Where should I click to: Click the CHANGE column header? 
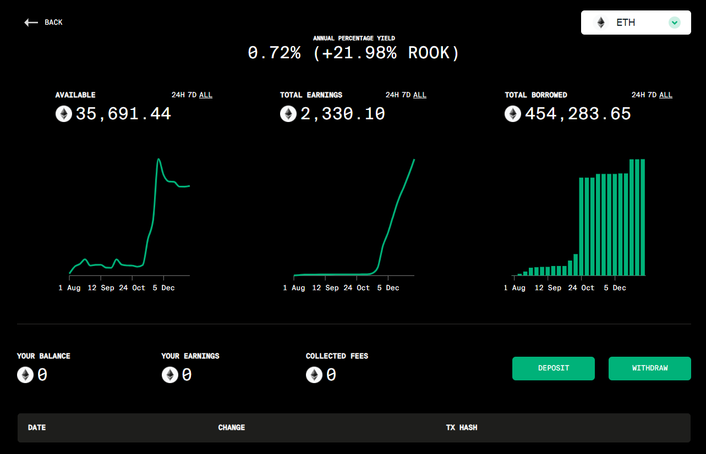tap(232, 428)
